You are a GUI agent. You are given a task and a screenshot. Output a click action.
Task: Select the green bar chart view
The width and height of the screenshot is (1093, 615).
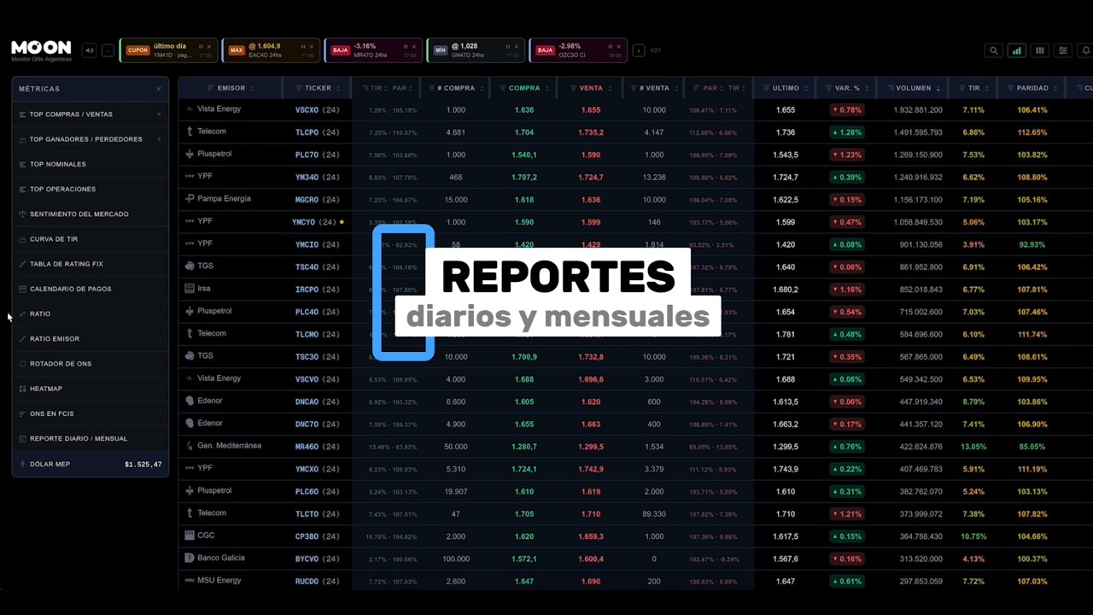pos(1016,50)
